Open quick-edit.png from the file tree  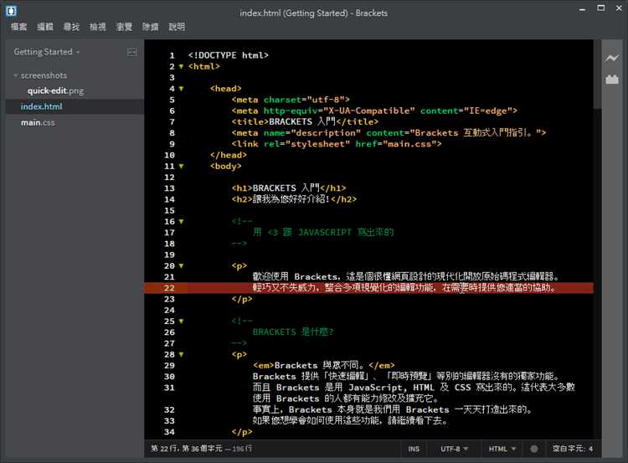tap(55, 90)
